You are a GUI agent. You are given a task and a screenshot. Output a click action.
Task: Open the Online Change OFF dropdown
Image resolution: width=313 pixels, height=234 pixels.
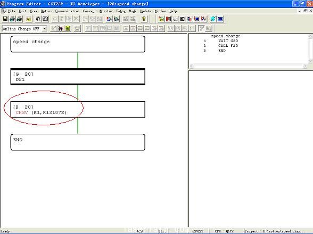click(x=45, y=29)
